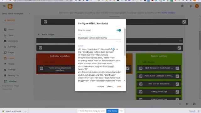201x113 pixels.
Task: Open the Theme Designer link
Action: click(168, 13)
